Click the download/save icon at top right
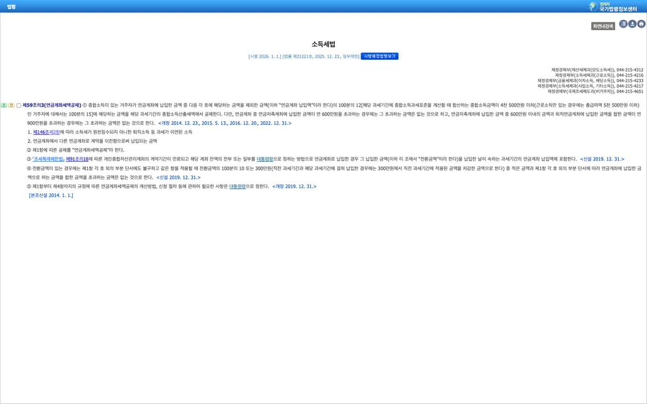This screenshot has height=404, width=647. [632, 24]
